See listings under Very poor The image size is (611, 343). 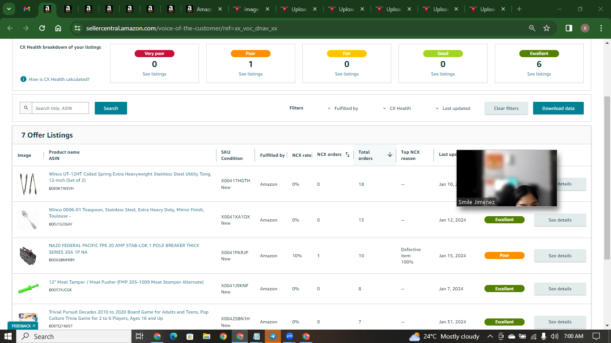(x=154, y=74)
